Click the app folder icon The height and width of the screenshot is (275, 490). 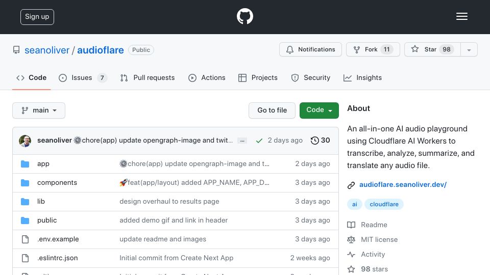tap(25, 164)
